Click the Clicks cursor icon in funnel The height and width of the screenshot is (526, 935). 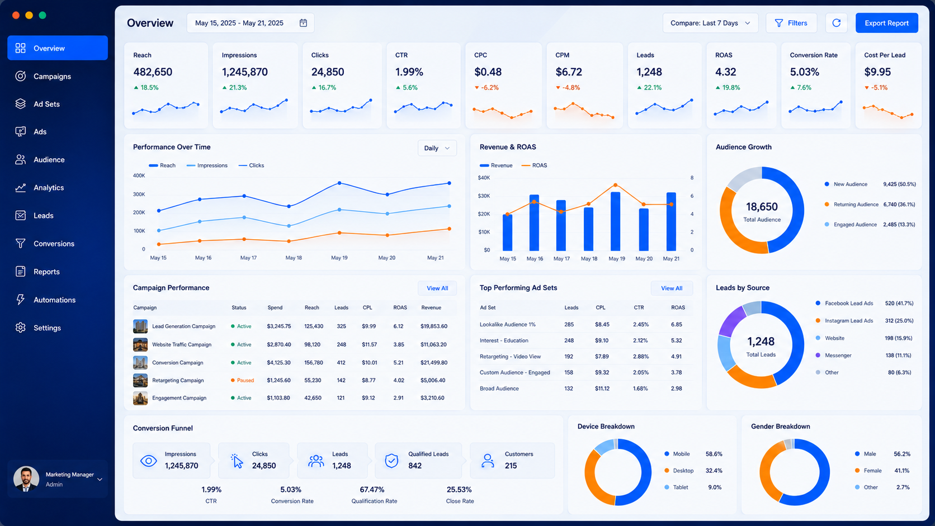tap(237, 461)
